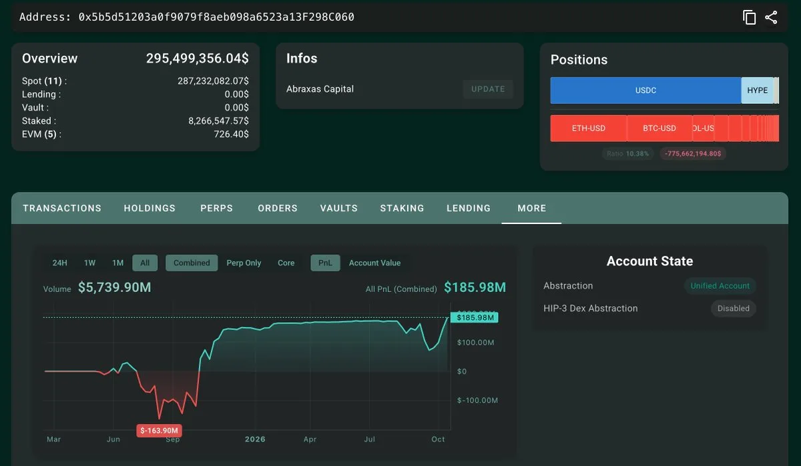Set chart range to 1W
This screenshot has height=466, width=801.
tap(89, 263)
